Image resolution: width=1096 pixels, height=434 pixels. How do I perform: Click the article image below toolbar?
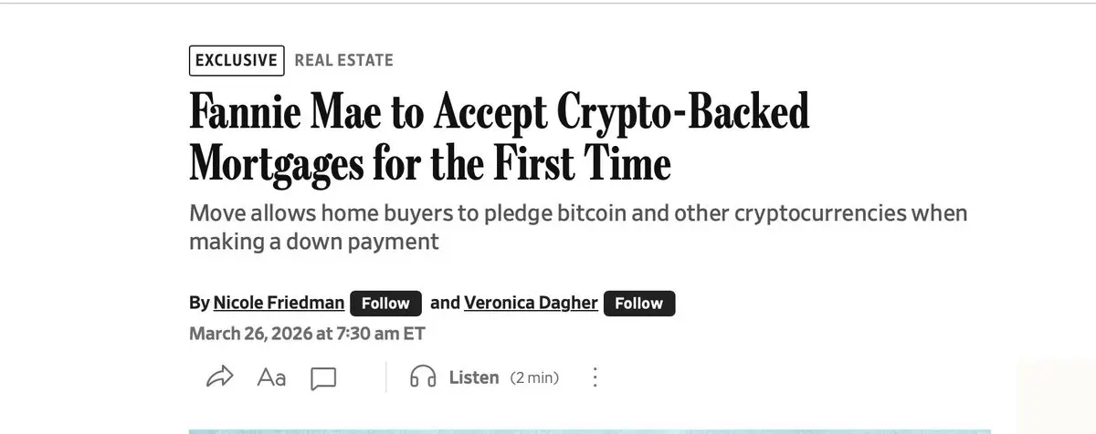[589, 431]
